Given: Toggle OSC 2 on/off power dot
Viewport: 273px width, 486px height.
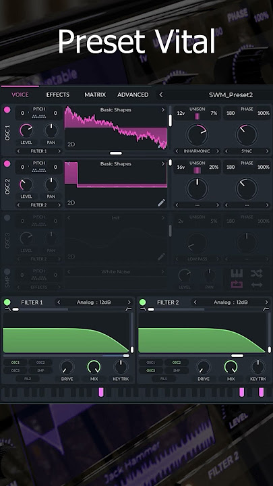Looking at the screenshot, I should [7, 163].
